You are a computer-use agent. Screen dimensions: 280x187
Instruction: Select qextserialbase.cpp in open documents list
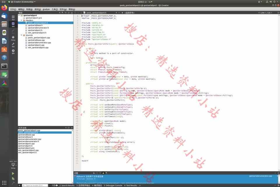click(x=26, y=135)
